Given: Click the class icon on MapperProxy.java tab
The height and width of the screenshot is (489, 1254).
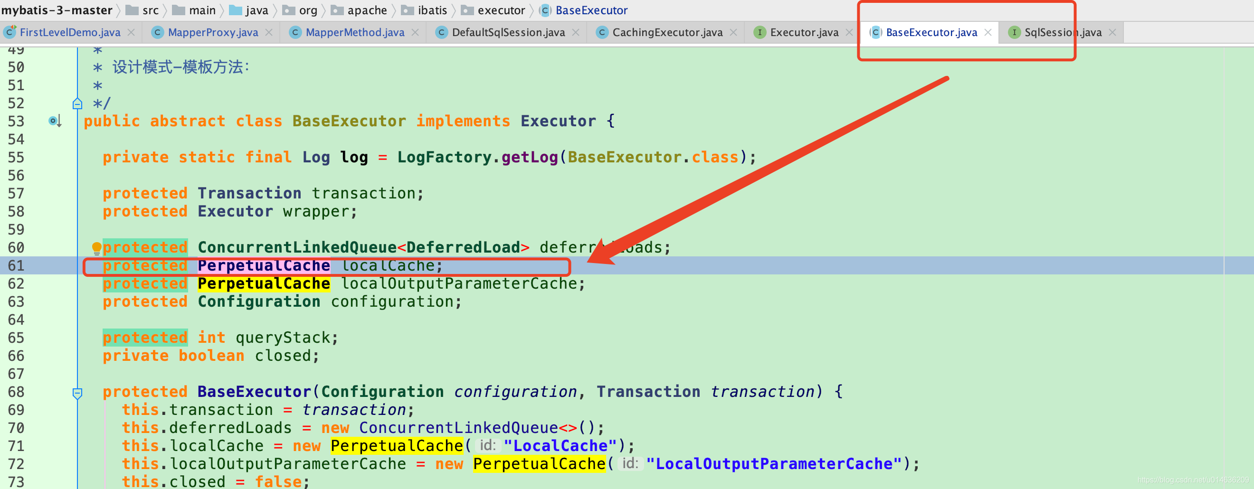Looking at the screenshot, I should pos(157,33).
